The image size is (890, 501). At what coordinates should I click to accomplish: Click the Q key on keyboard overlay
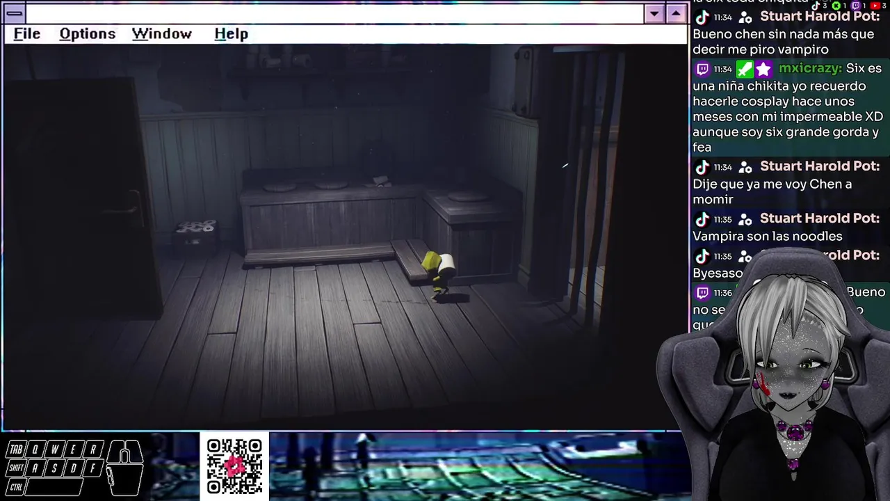coord(35,449)
